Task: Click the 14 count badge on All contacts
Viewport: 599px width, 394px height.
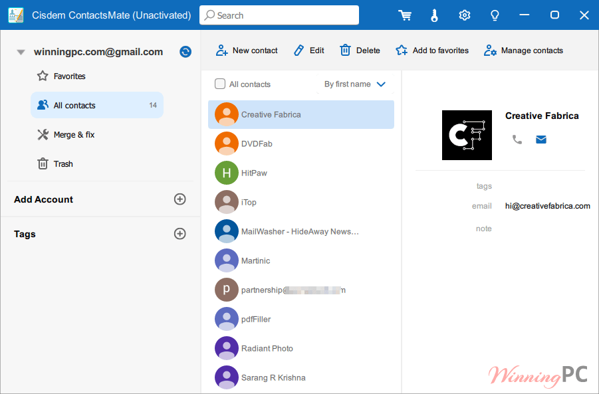Action: point(153,105)
